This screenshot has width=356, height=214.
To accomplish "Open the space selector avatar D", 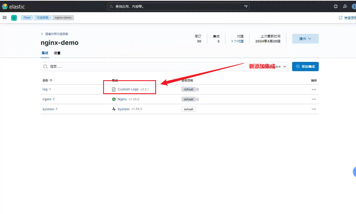I will [x=14, y=18].
